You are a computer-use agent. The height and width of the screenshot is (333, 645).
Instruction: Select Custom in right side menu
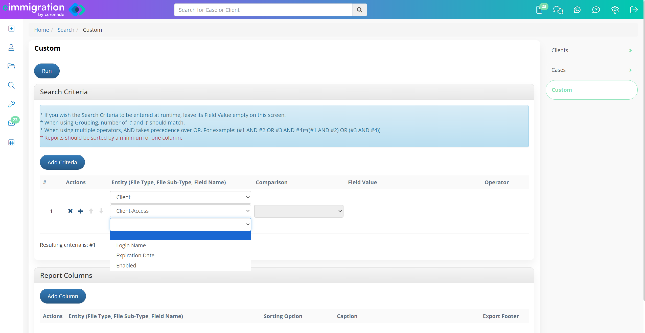tap(591, 90)
